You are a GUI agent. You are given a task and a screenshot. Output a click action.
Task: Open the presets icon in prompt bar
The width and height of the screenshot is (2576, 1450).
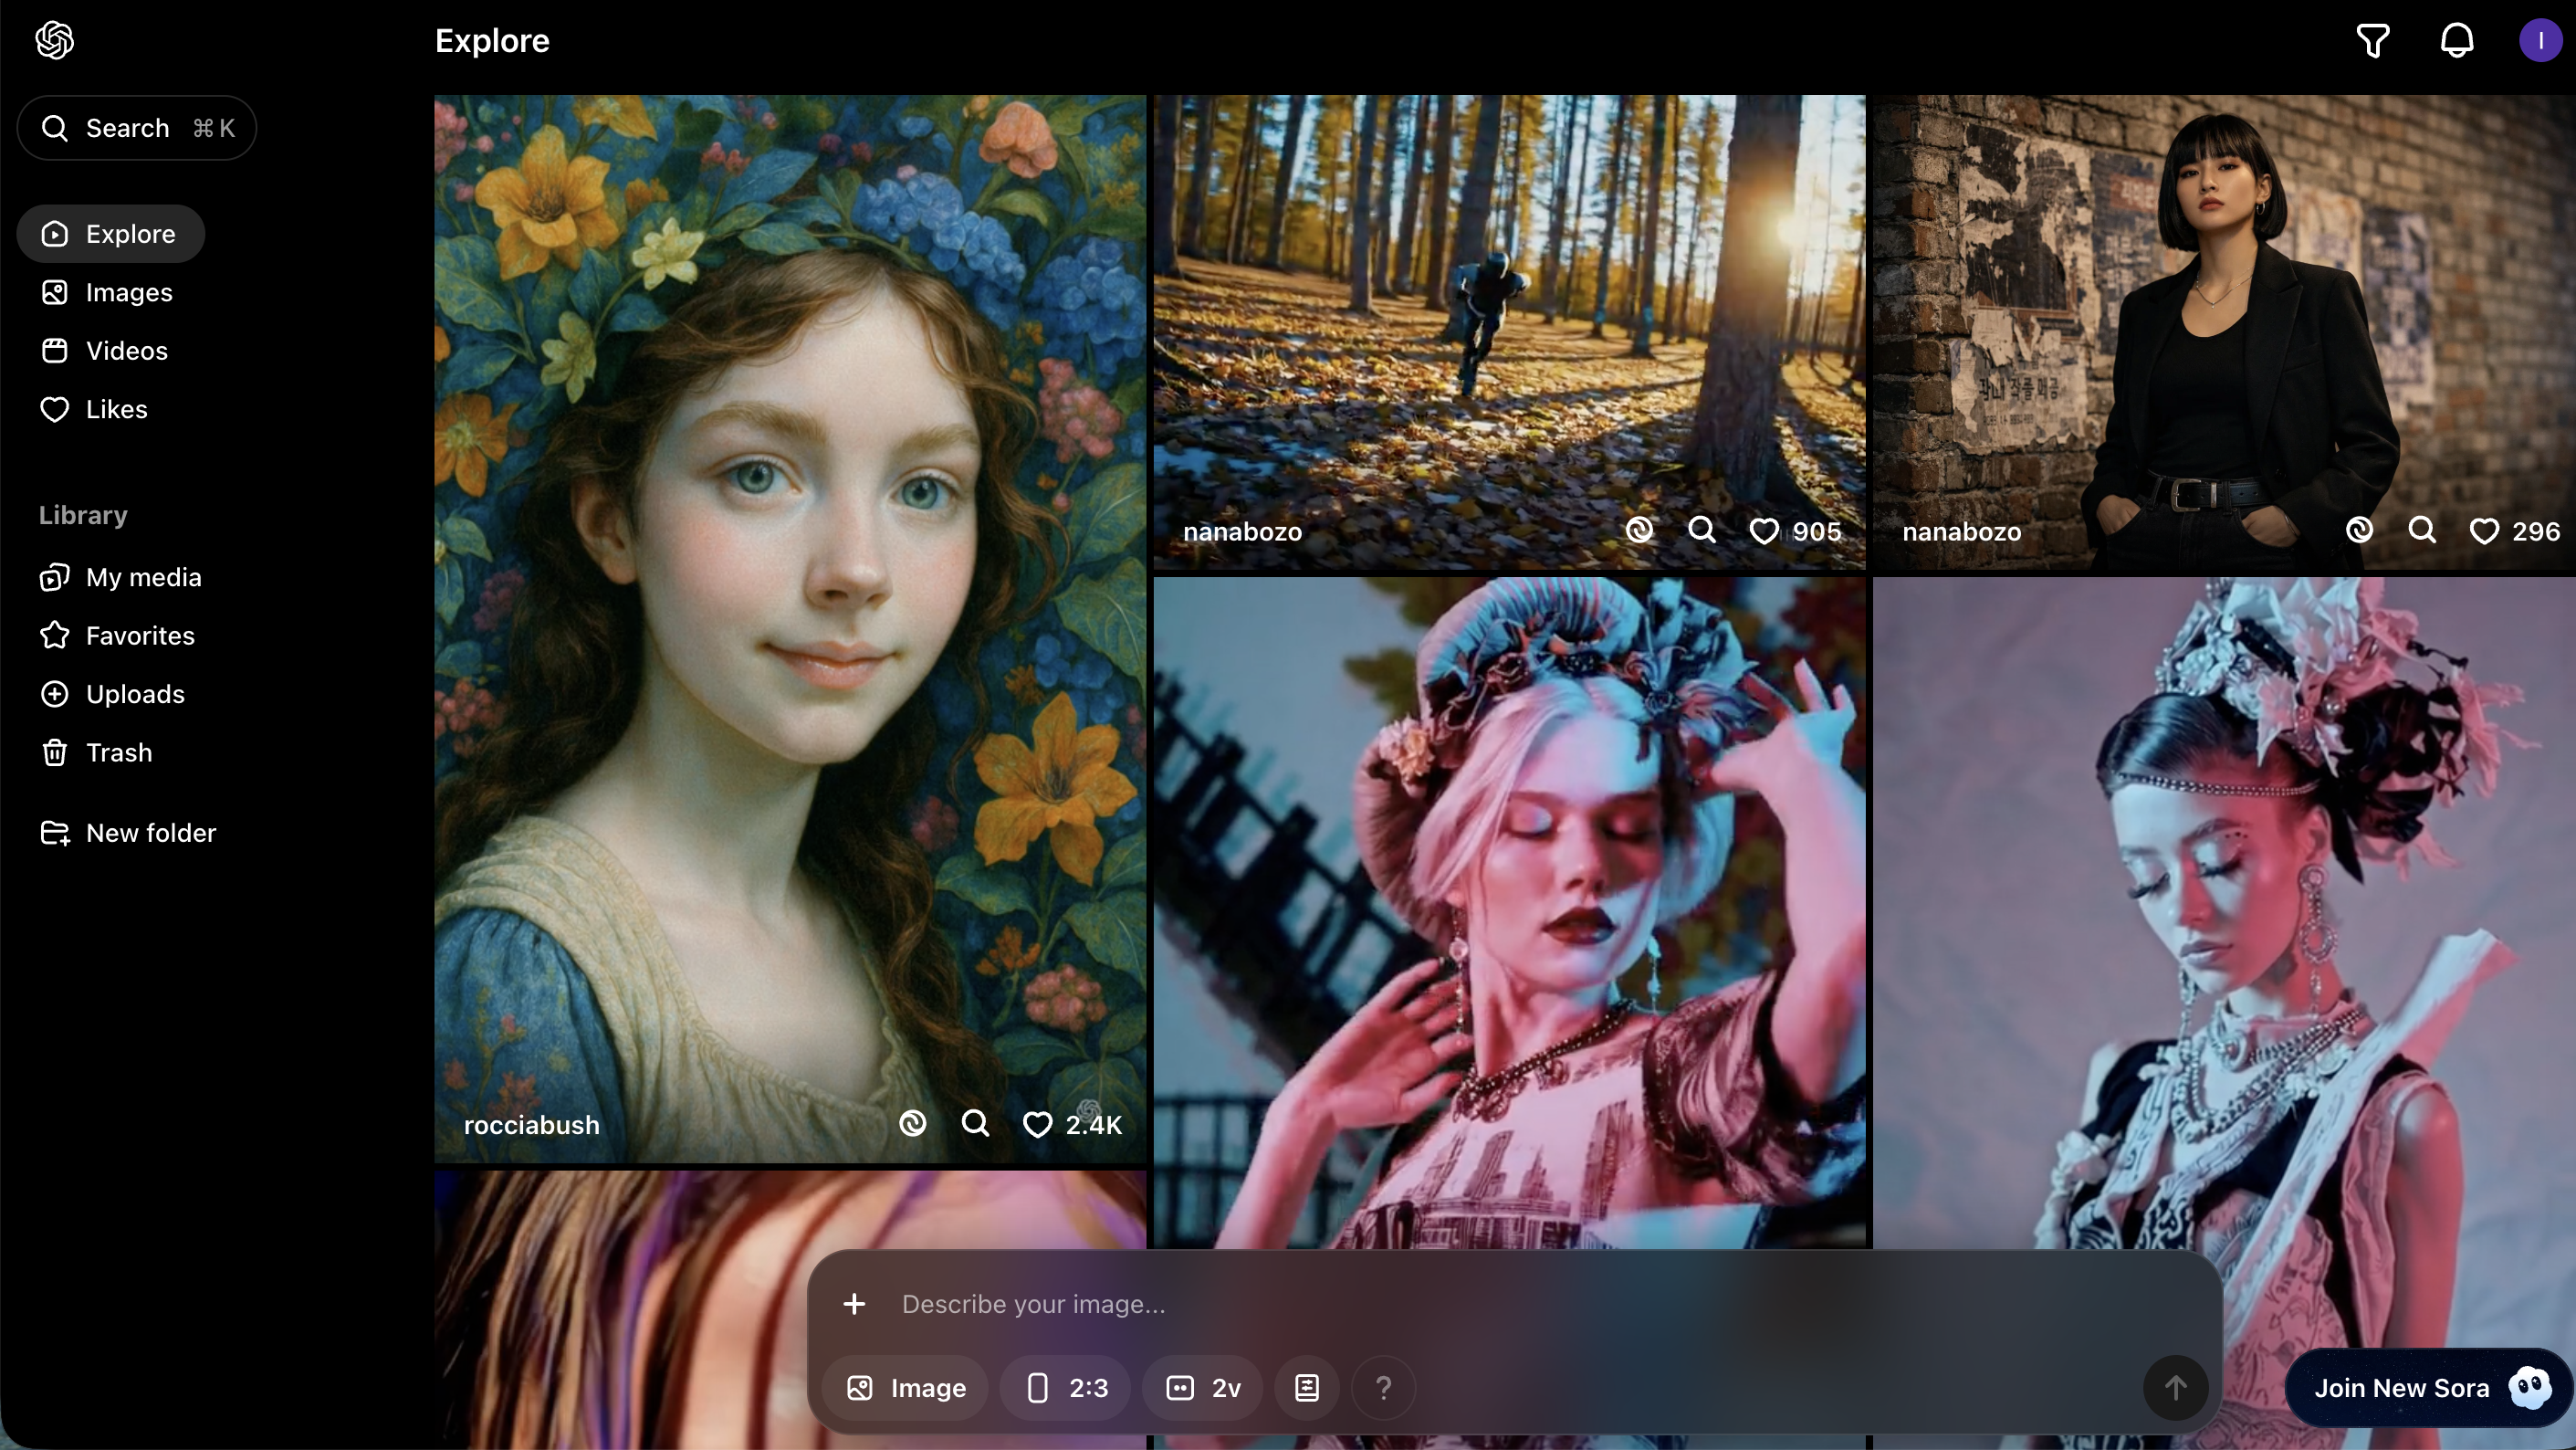click(1307, 1388)
